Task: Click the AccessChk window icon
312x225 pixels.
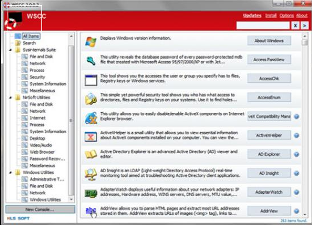Action: click(91, 80)
